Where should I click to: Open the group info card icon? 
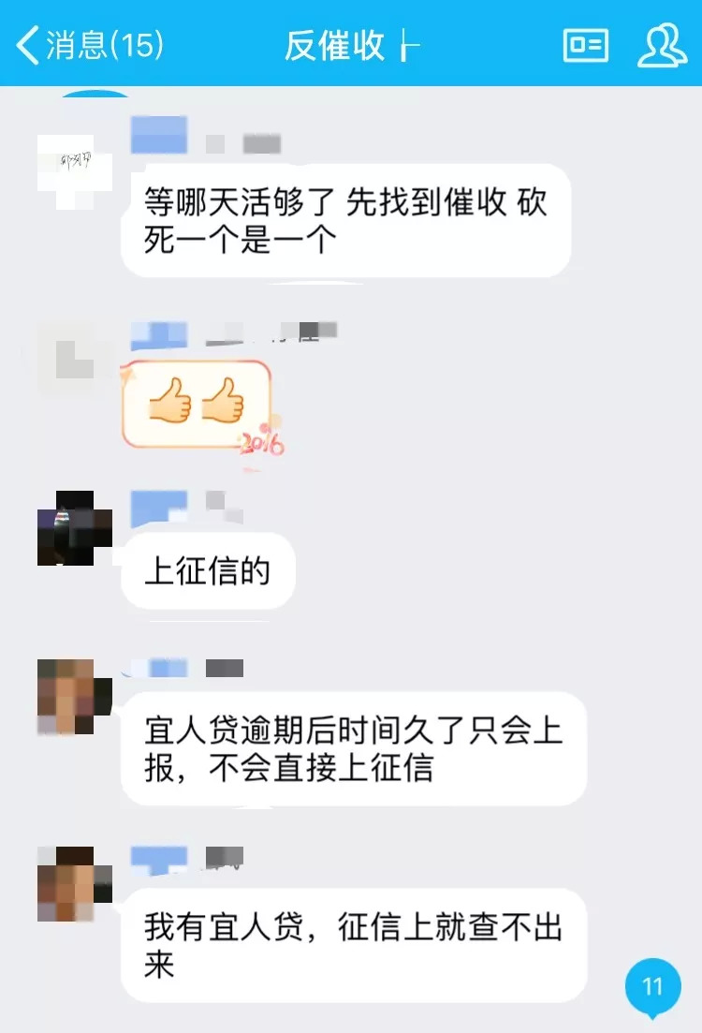tap(585, 45)
